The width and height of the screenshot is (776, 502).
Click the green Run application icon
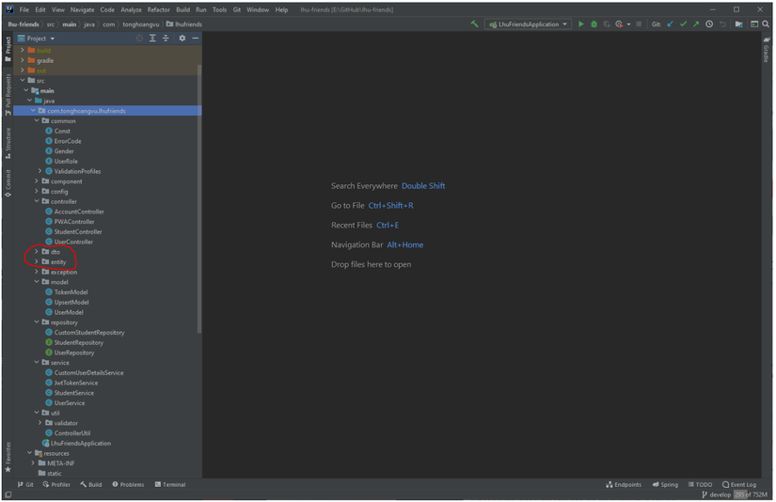tap(581, 24)
